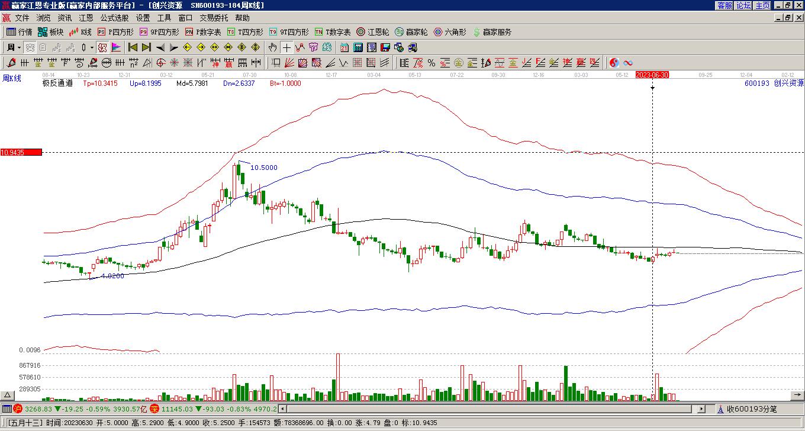
Task: Open the 六角形 hexagon tool
Action: pos(450,32)
